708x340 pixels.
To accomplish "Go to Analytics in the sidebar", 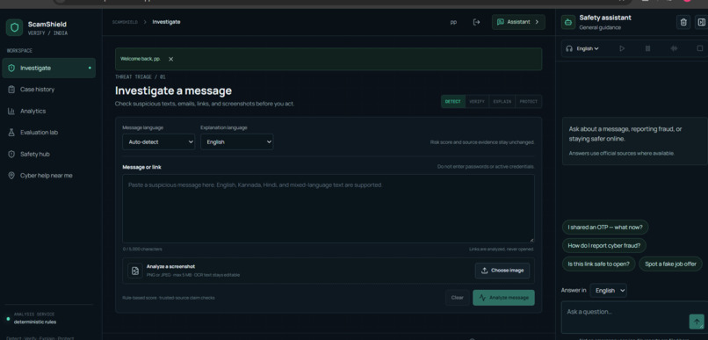I will pyautogui.click(x=49, y=111).
